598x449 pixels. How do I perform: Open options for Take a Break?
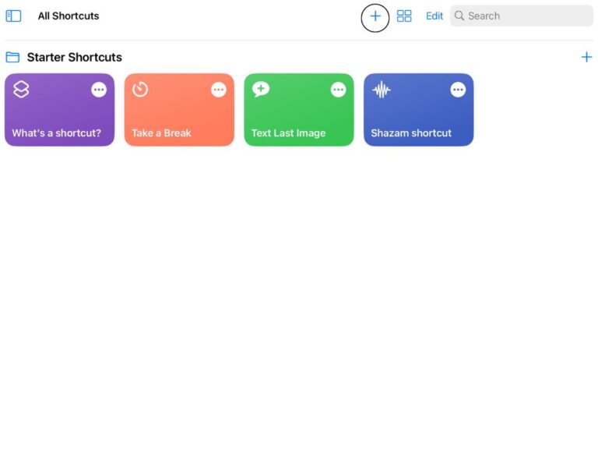coord(219,90)
